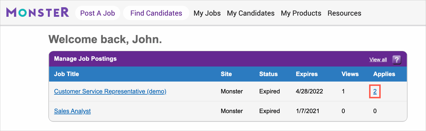426x131 pixels.
Task: Open the My Candidates menu item
Action: click(251, 13)
